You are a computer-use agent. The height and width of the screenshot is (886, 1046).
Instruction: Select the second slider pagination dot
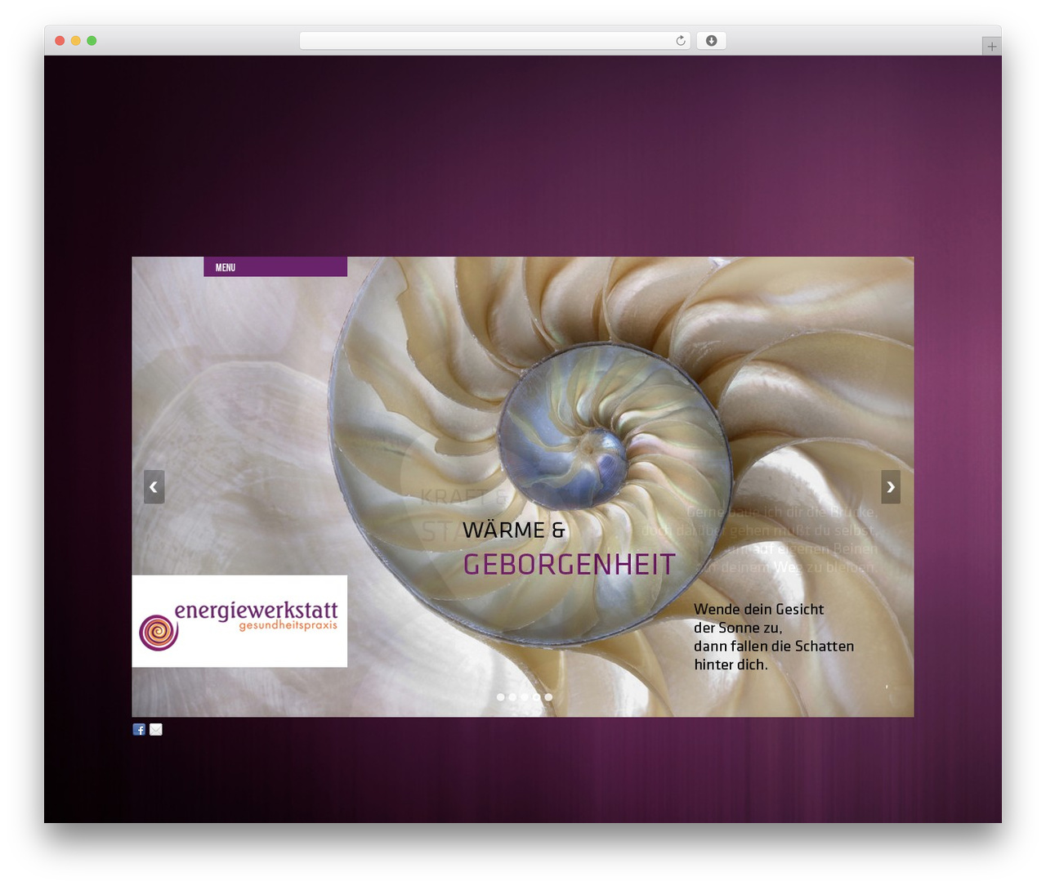pyautogui.click(x=512, y=697)
